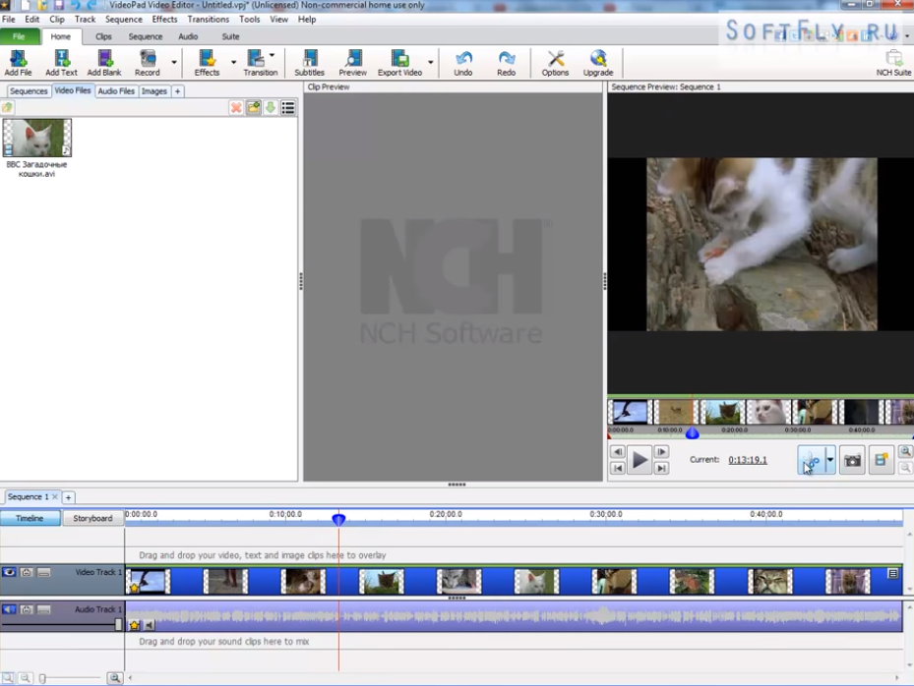
Task: Minimize Video Track 1 height
Action: click(x=43, y=572)
